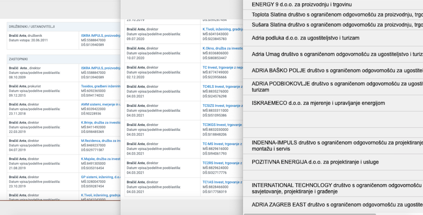This screenshot has width=423, height=215.
Task: Select 'Bračić Ante, prokurist' entry
Action: tap(25, 86)
